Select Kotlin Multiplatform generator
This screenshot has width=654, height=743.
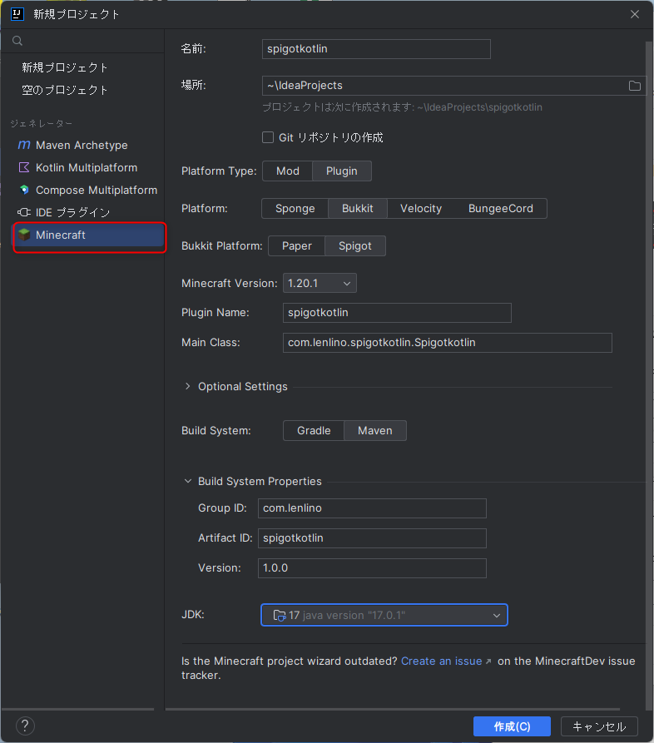tap(86, 168)
